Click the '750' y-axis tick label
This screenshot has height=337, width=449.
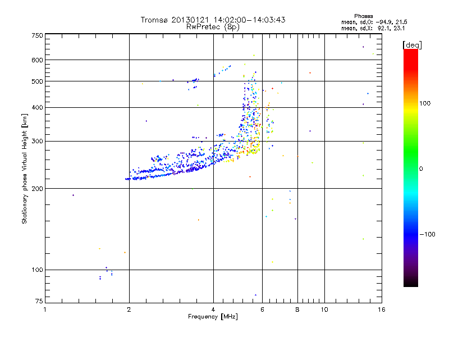point(38,35)
